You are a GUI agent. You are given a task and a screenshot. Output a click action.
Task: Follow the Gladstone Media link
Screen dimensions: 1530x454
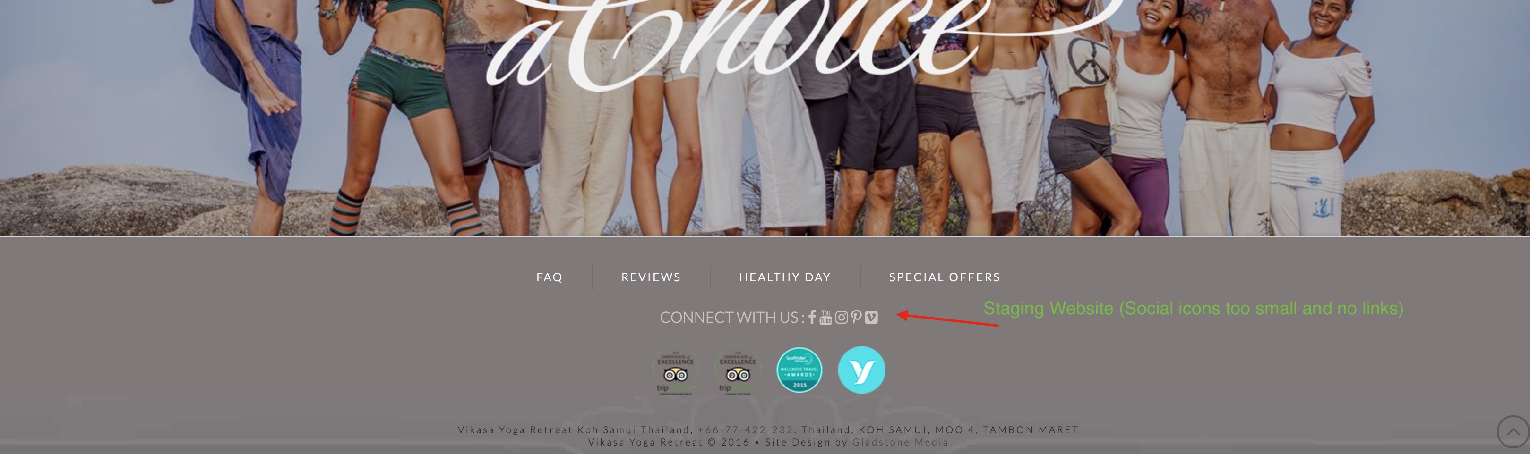click(x=900, y=442)
